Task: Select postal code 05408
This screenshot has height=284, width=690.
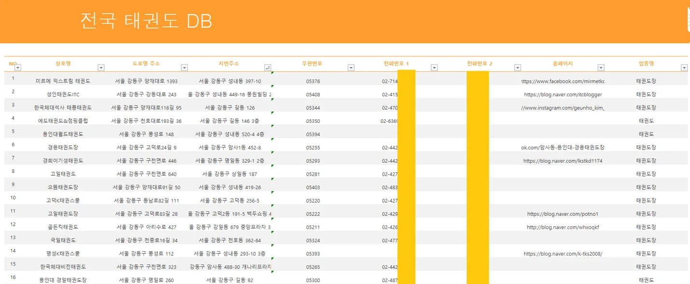Action: point(313,94)
